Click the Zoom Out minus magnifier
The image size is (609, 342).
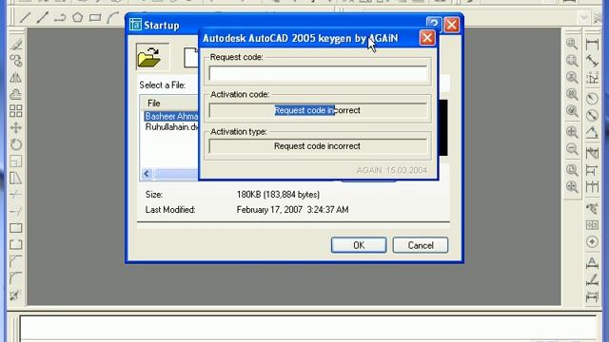pyautogui.click(x=572, y=148)
